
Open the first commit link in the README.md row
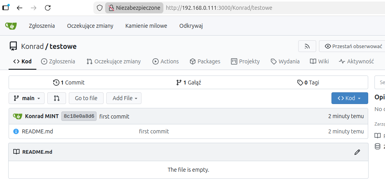click(x=154, y=131)
